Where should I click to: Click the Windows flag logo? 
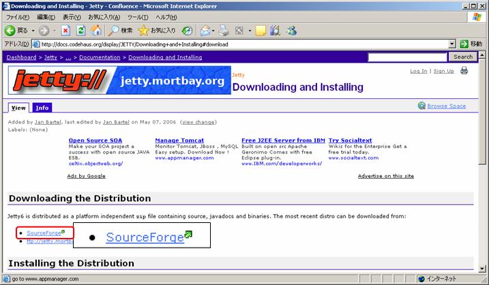pos(477,17)
